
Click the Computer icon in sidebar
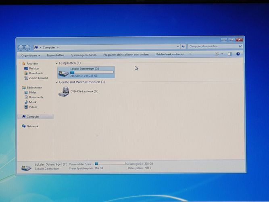click(x=24, y=117)
